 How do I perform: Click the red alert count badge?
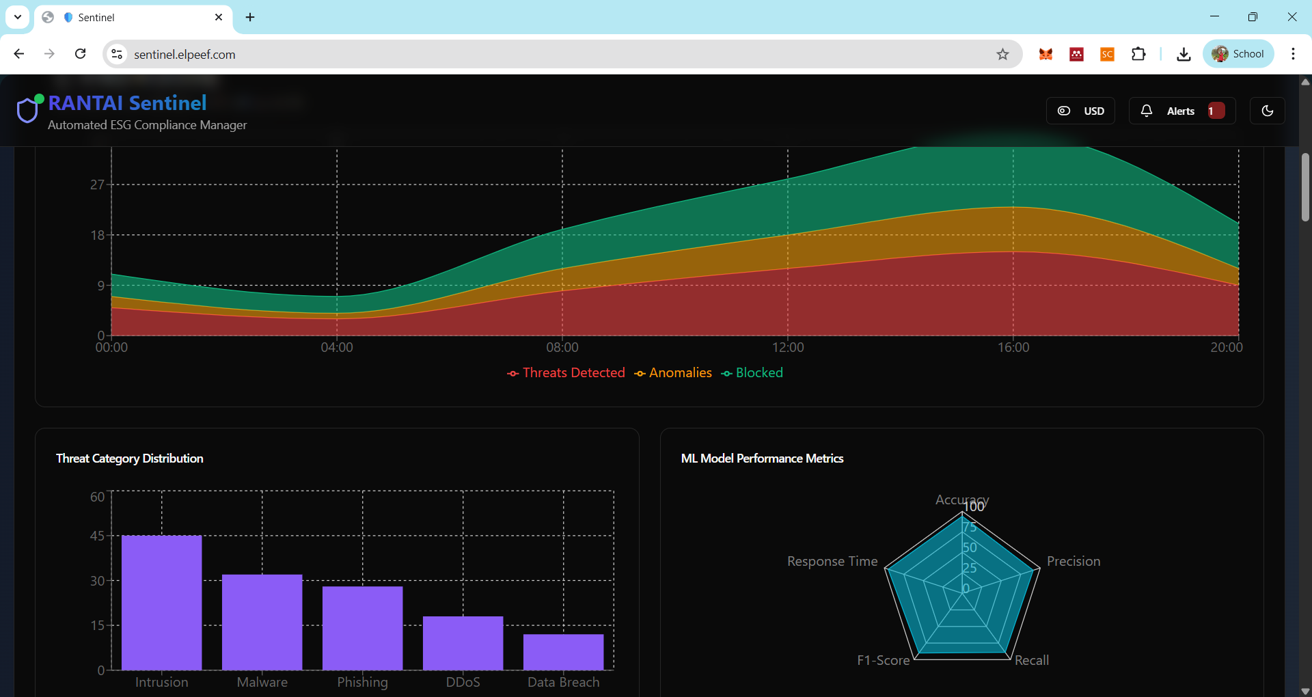(1216, 111)
